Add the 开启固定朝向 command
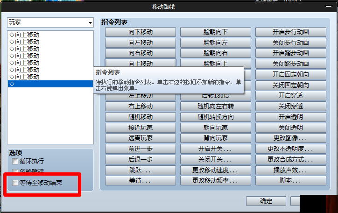The height and width of the screenshot is (213, 338). [x=291, y=75]
